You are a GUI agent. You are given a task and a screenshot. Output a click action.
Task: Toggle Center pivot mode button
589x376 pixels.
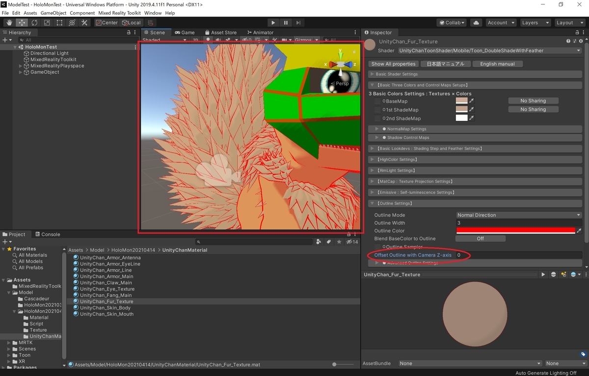coord(107,23)
